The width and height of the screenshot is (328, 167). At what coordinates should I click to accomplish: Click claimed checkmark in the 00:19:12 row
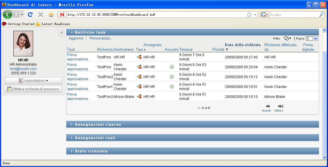(171, 77)
